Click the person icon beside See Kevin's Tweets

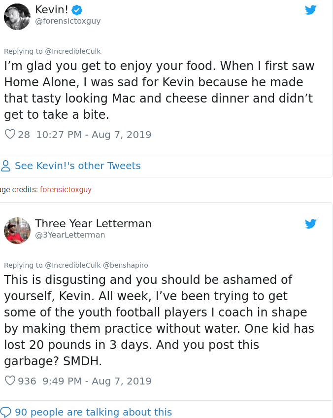point(6,166)
